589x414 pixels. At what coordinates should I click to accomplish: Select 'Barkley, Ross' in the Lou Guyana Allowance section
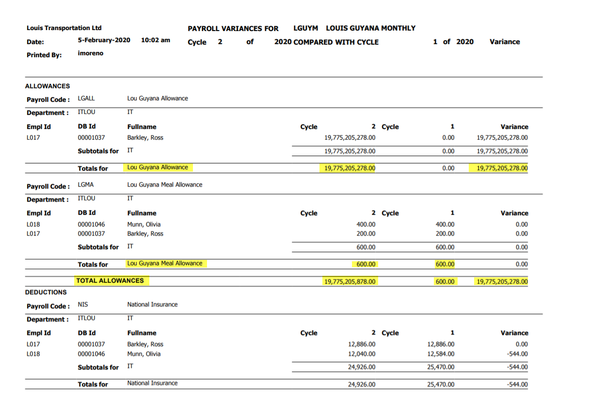coord(145,138)
